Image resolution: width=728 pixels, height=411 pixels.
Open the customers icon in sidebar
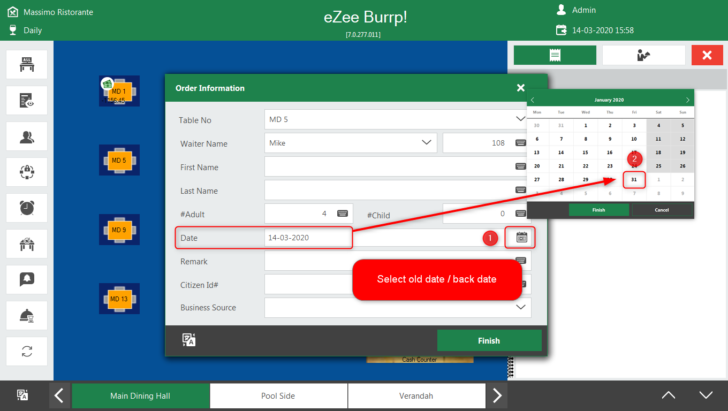point(27,136)
